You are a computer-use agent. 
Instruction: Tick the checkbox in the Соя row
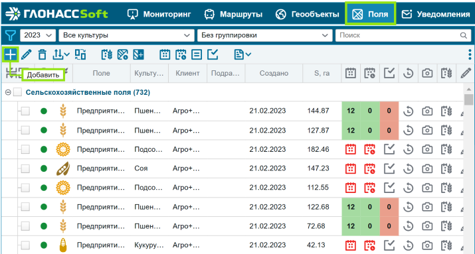click(x=25, y=168)
